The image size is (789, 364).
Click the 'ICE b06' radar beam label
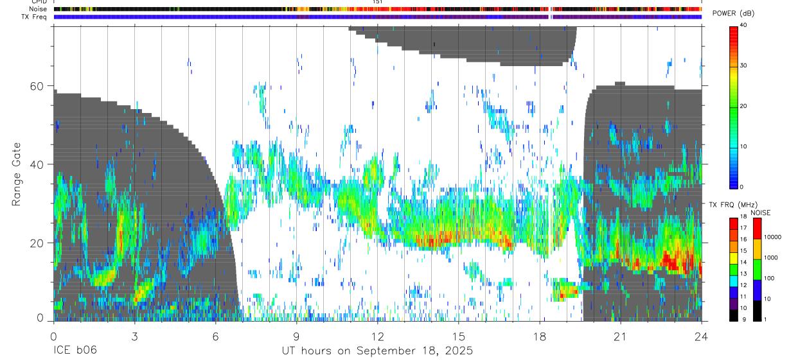tap(75, 351)
